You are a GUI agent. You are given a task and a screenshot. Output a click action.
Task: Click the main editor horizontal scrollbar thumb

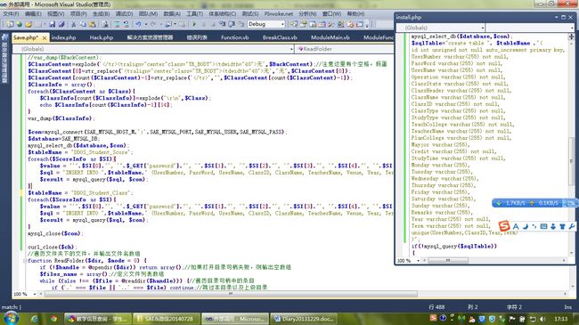click(231, 294)
